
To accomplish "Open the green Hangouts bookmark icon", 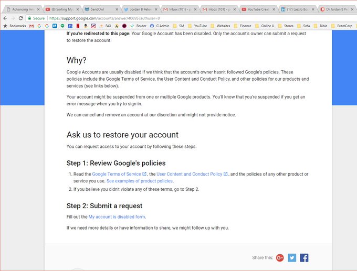I will [62, 26].
